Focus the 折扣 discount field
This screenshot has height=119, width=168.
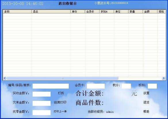coord(152,86)
